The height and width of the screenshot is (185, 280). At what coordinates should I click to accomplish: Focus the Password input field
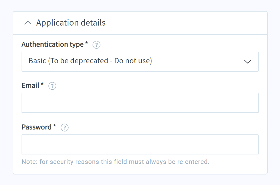140,144
